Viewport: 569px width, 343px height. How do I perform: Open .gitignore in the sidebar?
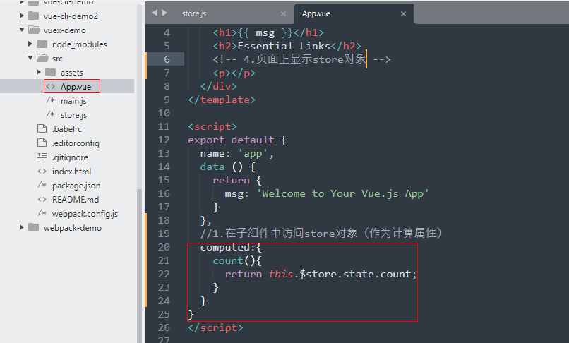70,157
